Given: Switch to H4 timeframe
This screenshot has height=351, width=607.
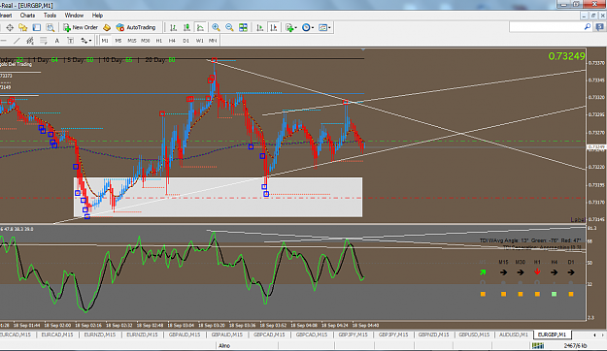Looking at the screenshot, I should (x=172, y=41).
